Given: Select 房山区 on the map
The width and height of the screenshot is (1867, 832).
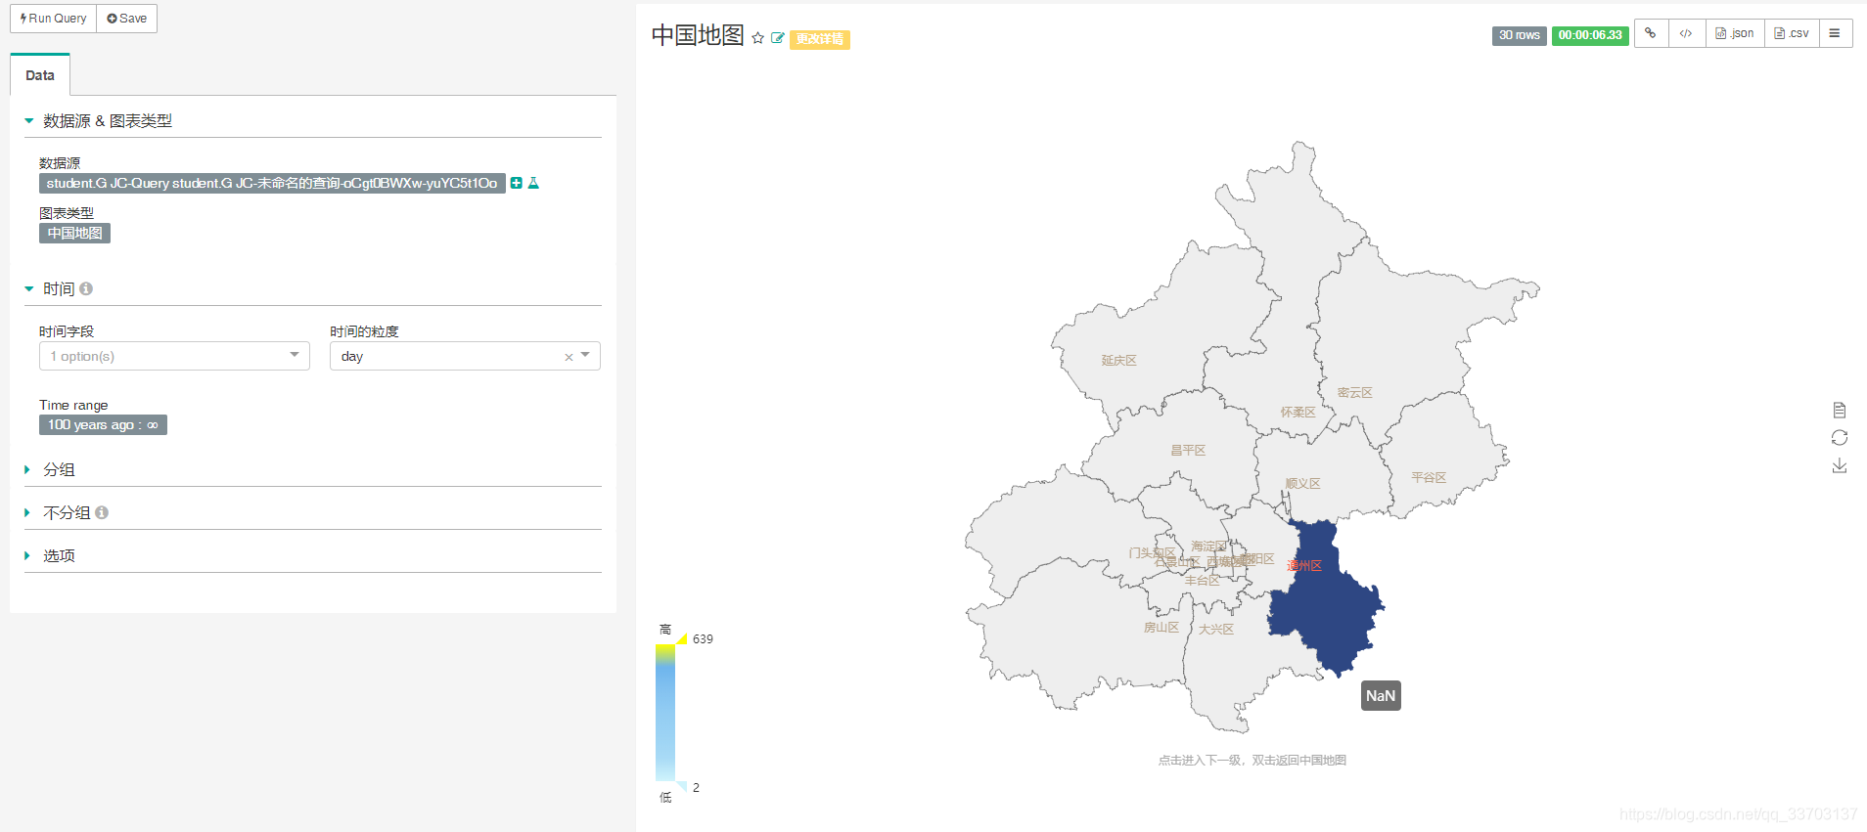Looking at the screenshot, I should click(x=1161, y=628).
